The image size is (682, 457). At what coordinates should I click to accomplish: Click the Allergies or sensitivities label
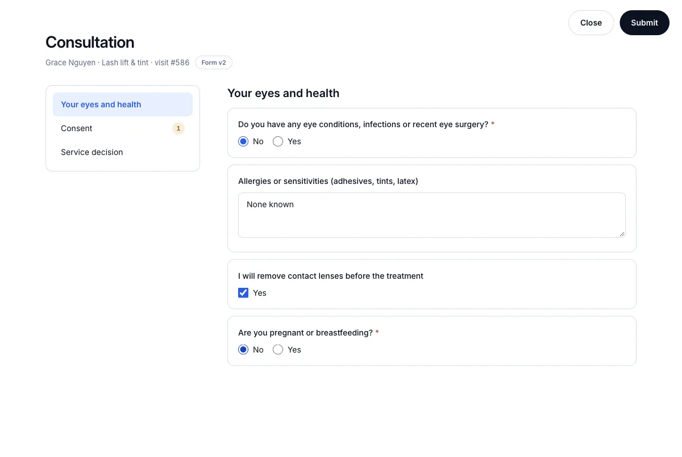[328, 181]
